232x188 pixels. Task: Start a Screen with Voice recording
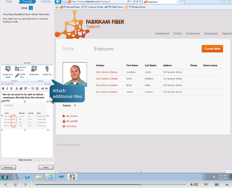click(x=8, y=69)
